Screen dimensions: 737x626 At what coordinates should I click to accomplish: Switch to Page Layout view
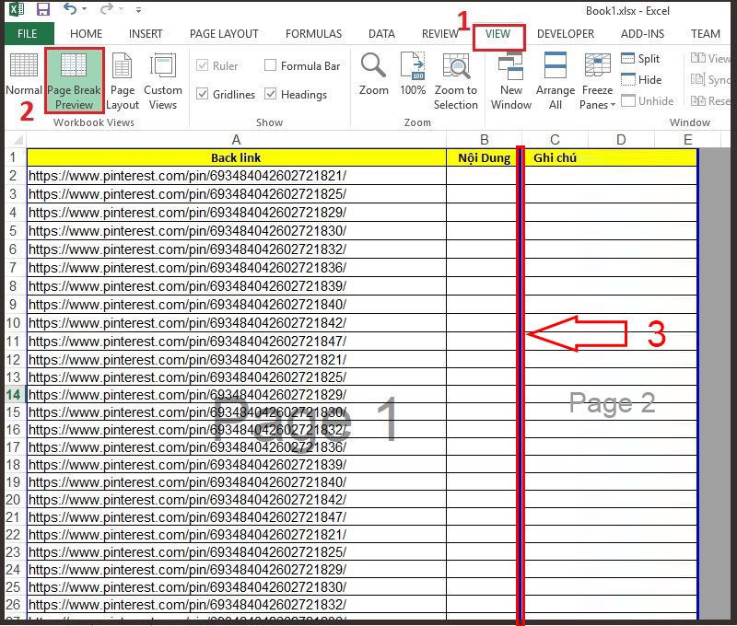coord(123,81)
